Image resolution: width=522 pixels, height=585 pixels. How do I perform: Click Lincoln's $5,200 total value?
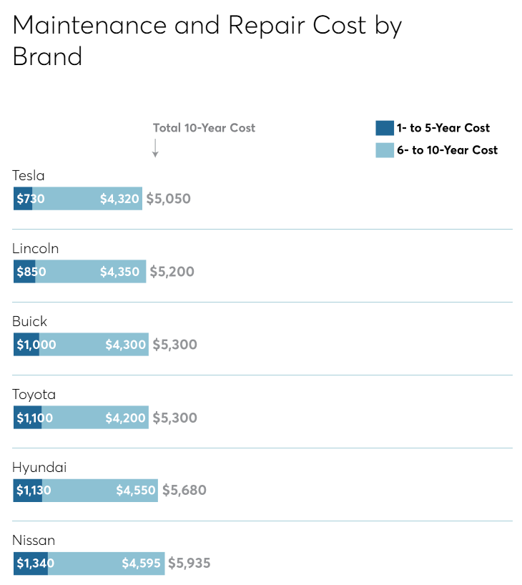[x=172, y=272]
